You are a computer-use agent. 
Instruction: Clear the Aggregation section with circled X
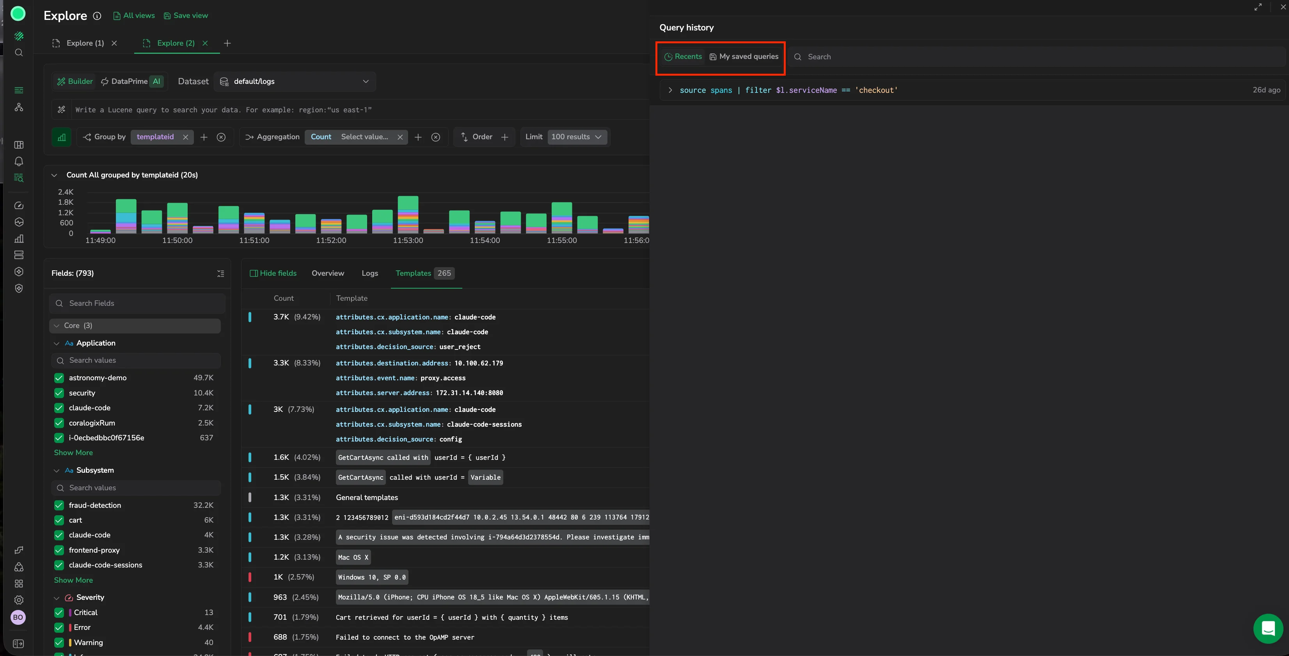436,137
